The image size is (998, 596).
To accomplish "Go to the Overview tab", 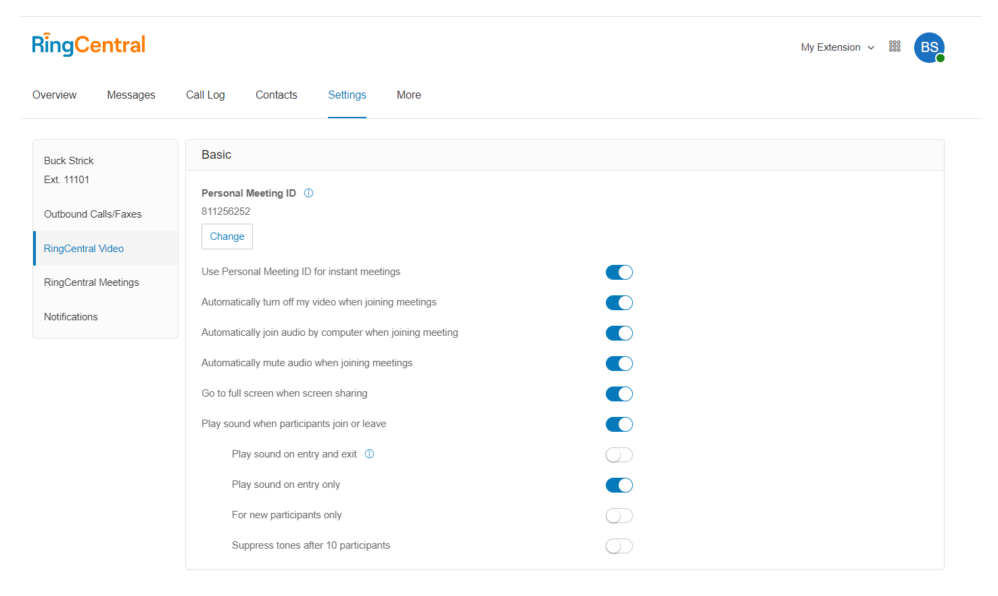I will click(x=54, y=95).
